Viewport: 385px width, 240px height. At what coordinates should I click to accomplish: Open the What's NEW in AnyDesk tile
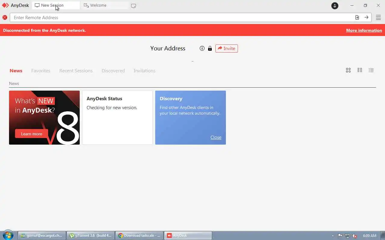[44, 118]
